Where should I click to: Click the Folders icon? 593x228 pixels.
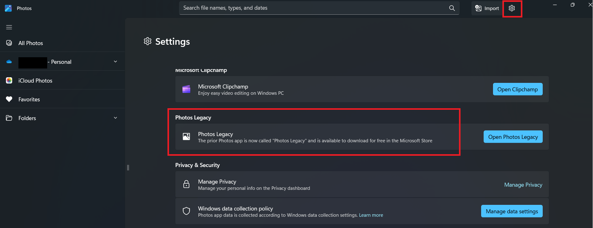[9, 118]
